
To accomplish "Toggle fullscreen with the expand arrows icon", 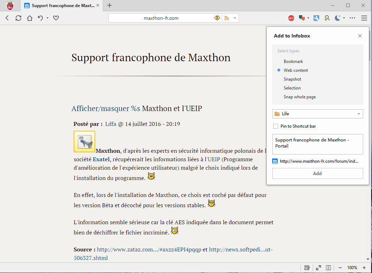I will (x=319, y=268).
